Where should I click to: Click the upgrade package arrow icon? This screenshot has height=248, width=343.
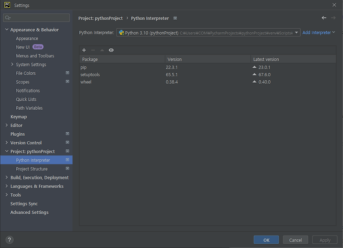point(102,50)
